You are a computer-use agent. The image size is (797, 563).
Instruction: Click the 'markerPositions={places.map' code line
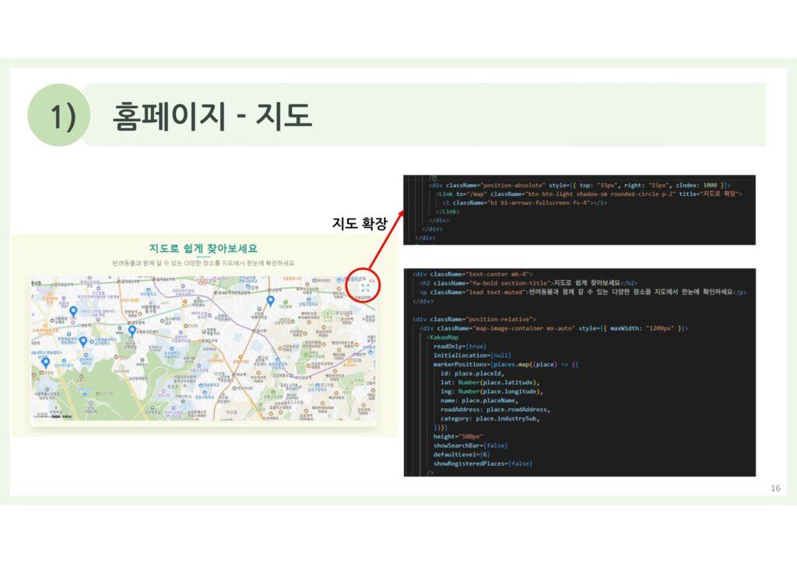tap(506, 365)
